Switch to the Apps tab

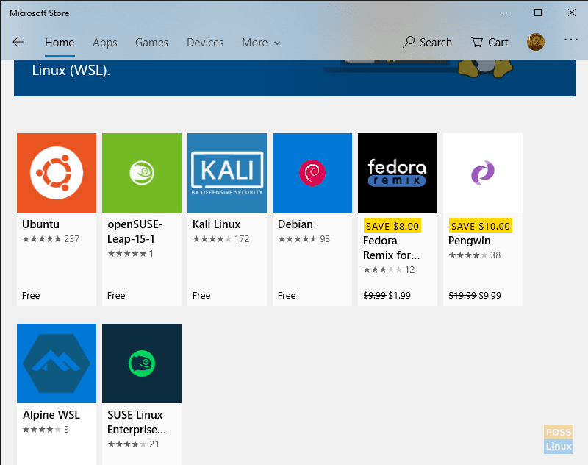pos(104,43)
